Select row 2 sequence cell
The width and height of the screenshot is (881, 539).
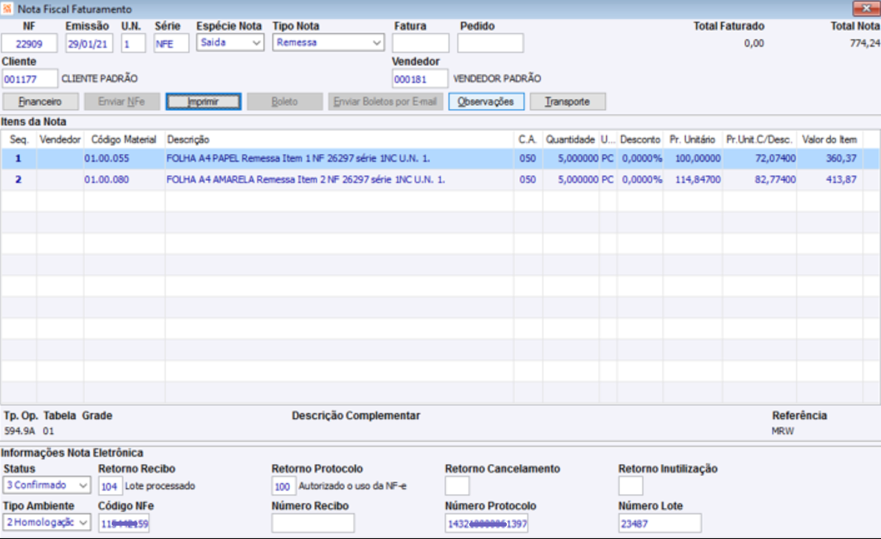18,180
